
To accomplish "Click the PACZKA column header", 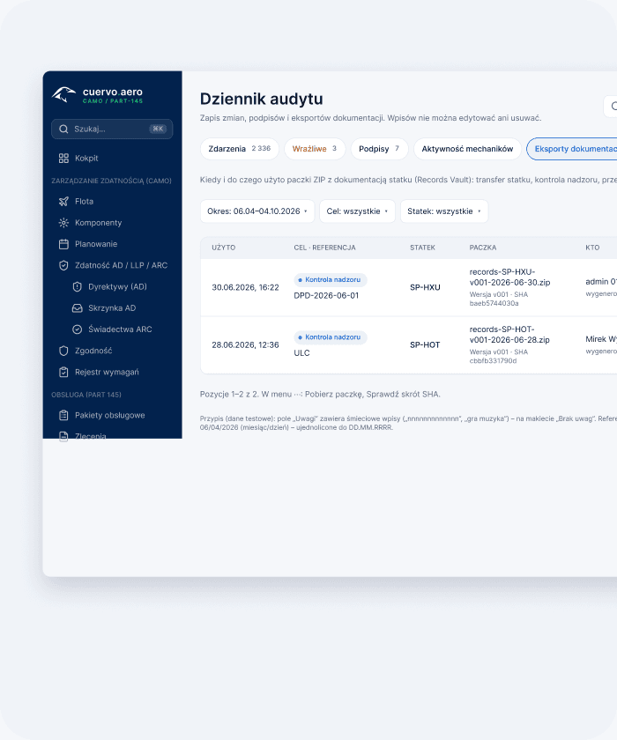I will pyautogui.click(x=483, y=248).
